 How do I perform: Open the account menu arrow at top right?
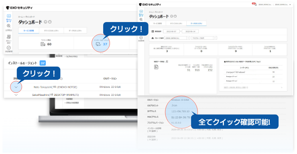click(290, 4)
